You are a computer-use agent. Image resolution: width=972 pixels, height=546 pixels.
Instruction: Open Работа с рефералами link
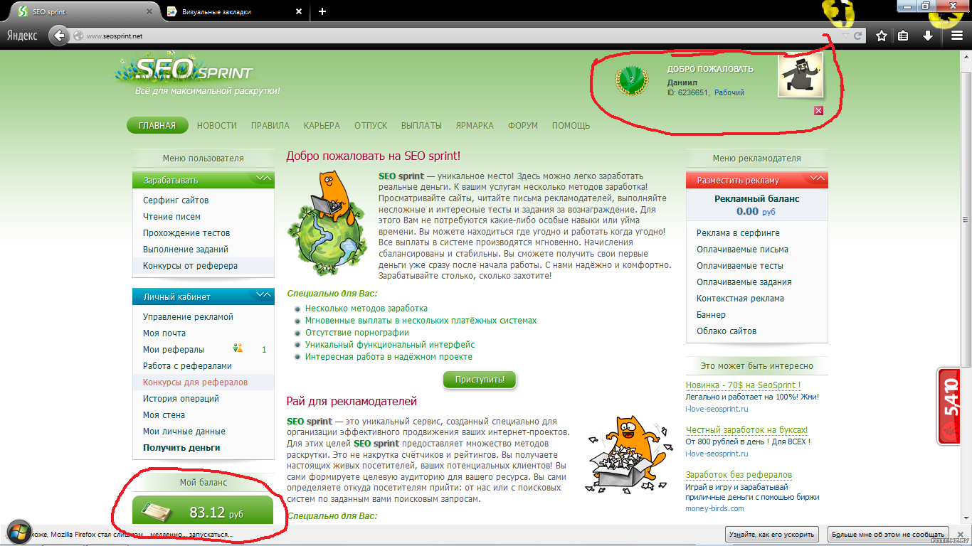[187, 366]
